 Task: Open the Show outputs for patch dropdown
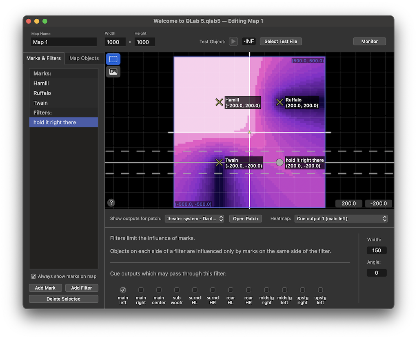(x=194, y=218)
